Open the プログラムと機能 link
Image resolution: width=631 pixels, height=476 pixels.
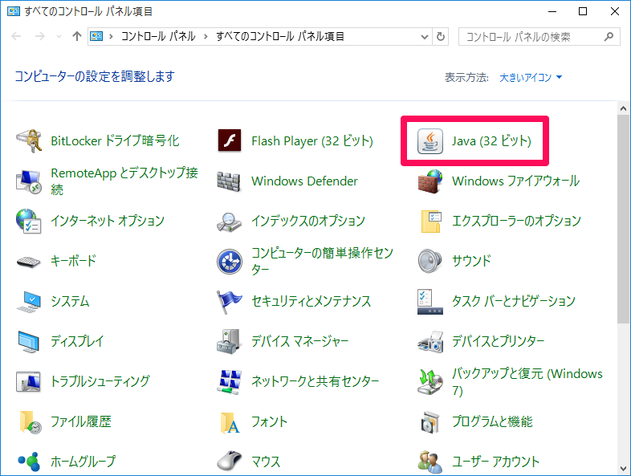click(x=491, y=422)
